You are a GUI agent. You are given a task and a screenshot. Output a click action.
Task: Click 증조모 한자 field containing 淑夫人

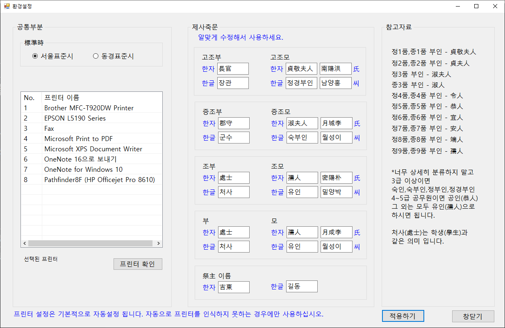(x=302, y=123)
